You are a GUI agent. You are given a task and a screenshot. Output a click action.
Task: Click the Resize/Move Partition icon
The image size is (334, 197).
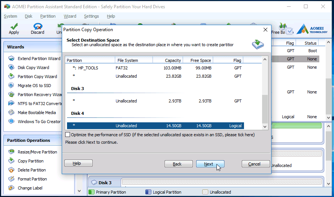point(11,152)
